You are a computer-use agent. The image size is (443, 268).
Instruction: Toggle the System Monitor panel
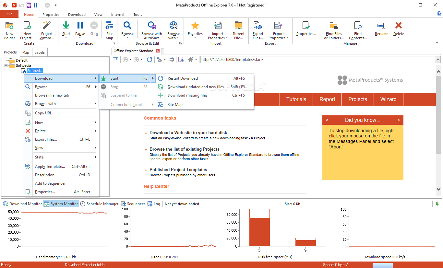(x=61, y=204)
